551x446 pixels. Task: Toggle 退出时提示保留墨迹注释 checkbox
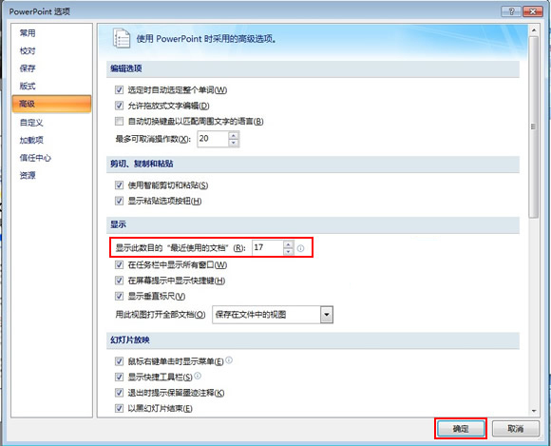pyautogui.click(x=119, y=393)
